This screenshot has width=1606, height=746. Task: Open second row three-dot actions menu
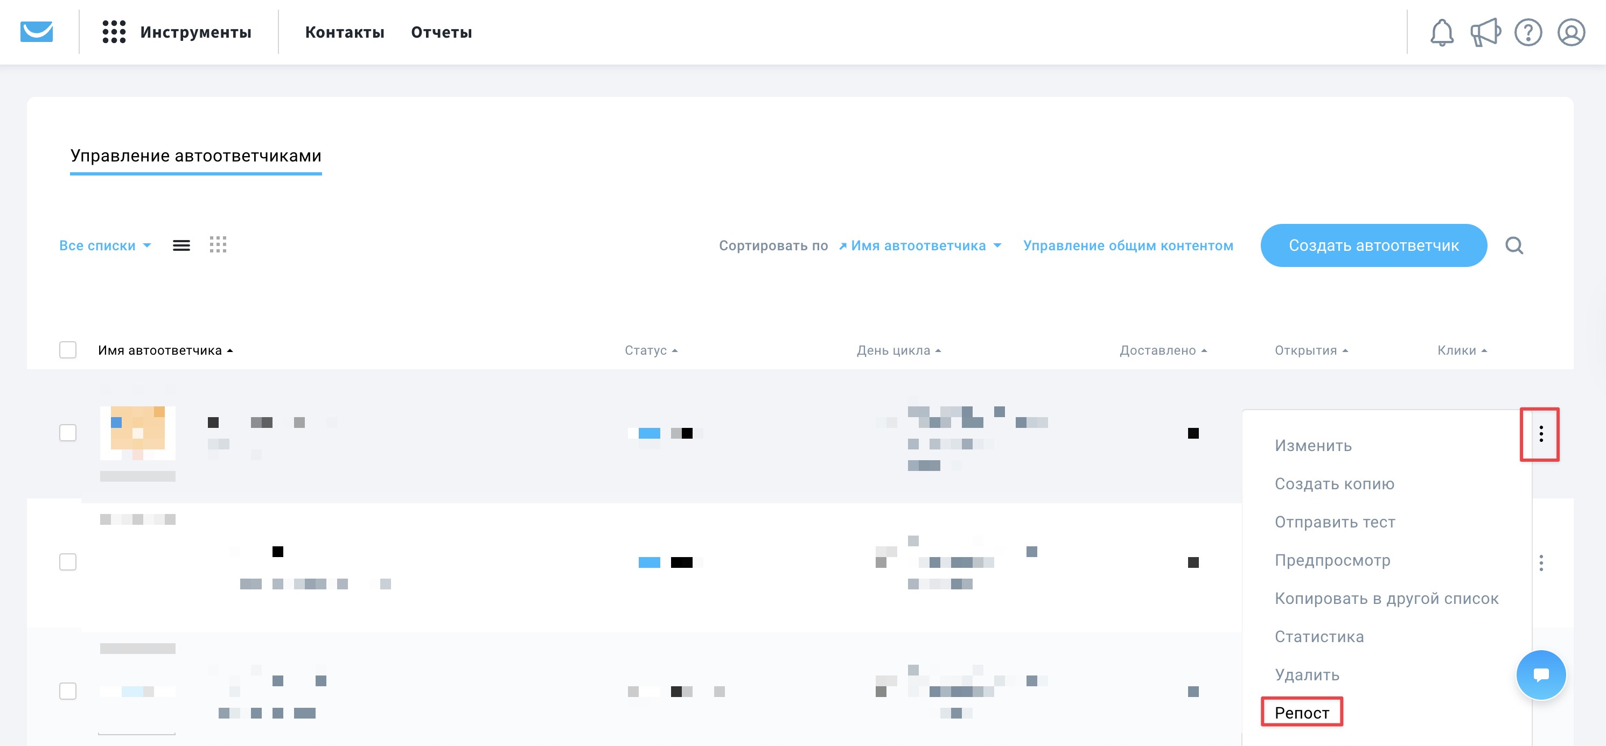point(1540,563)
